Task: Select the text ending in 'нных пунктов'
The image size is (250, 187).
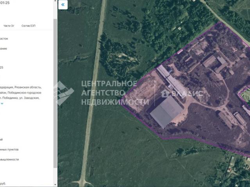Action: [9, 150]
